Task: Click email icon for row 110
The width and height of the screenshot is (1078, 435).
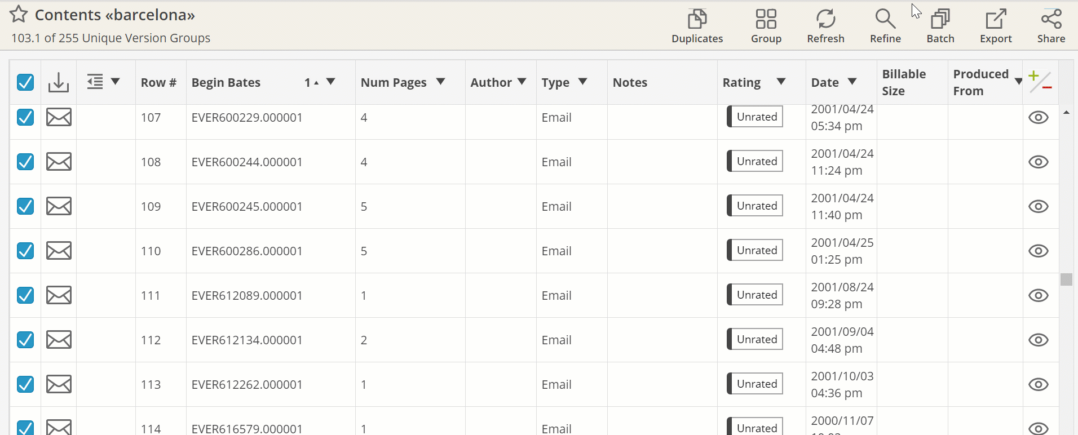Action: 59,251
